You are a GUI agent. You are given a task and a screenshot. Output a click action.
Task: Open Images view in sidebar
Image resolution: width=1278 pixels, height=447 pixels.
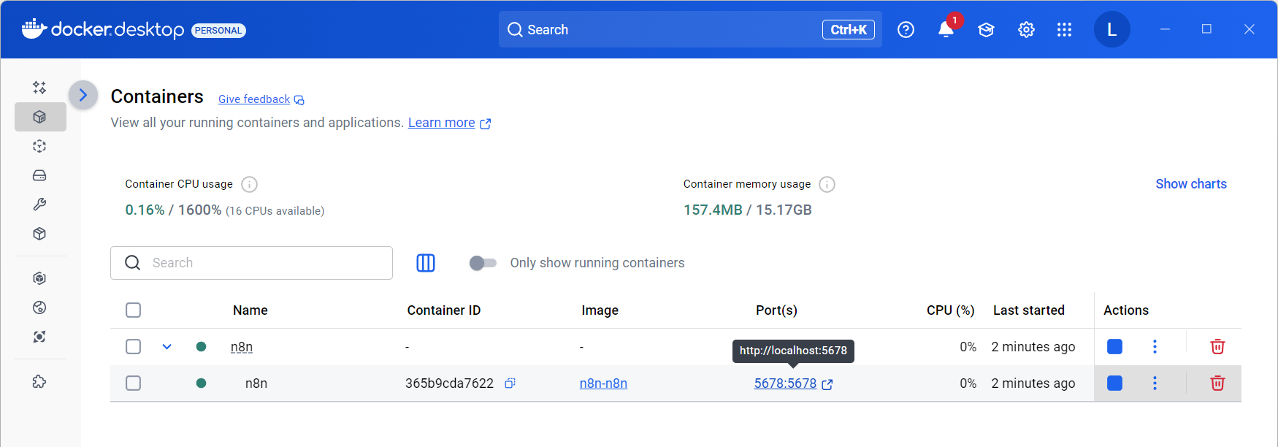click(39, 146)
